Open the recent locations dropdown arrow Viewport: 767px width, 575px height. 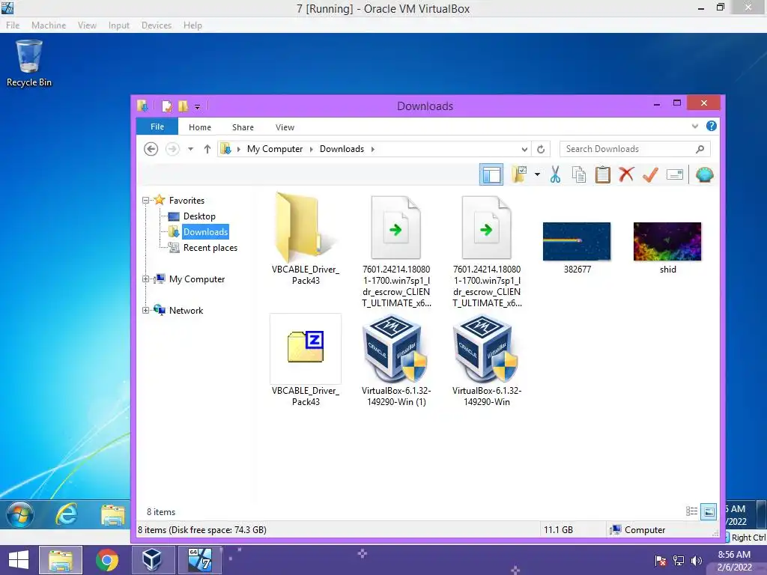click(x=190, y=149)
